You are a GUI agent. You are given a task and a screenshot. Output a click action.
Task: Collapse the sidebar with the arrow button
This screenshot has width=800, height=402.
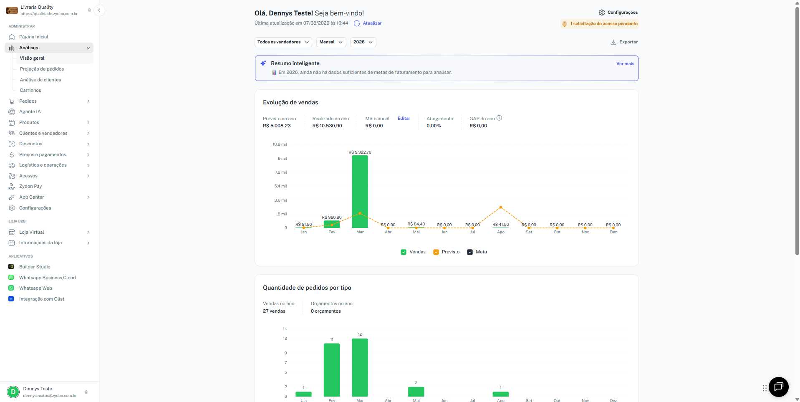click(x=99, y=10)
